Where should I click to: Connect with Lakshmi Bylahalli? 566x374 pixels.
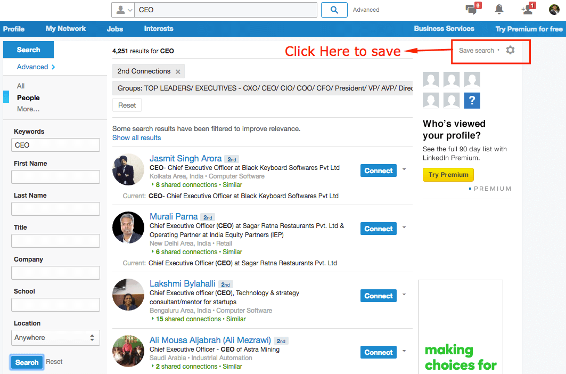pos(378,296)
